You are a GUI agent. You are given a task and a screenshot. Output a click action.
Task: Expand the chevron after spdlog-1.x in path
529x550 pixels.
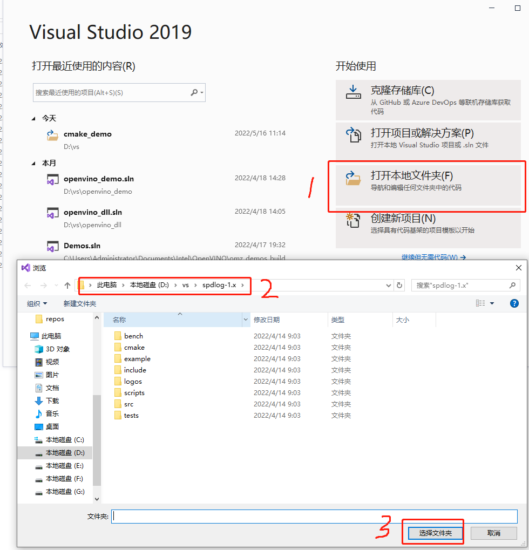242,285
